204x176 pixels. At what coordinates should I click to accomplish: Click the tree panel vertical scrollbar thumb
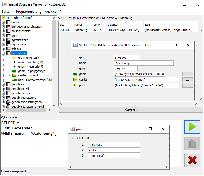coord(54,39)
